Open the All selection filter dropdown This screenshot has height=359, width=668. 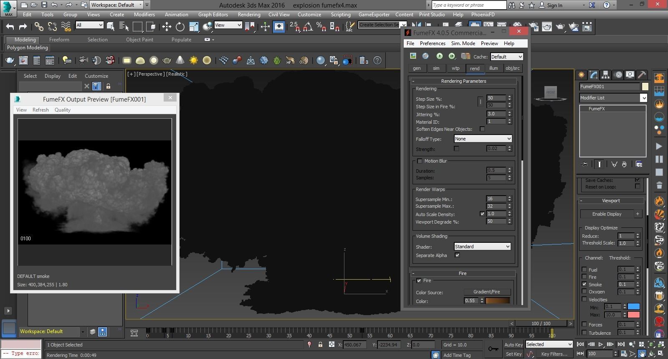click(89, 25)
